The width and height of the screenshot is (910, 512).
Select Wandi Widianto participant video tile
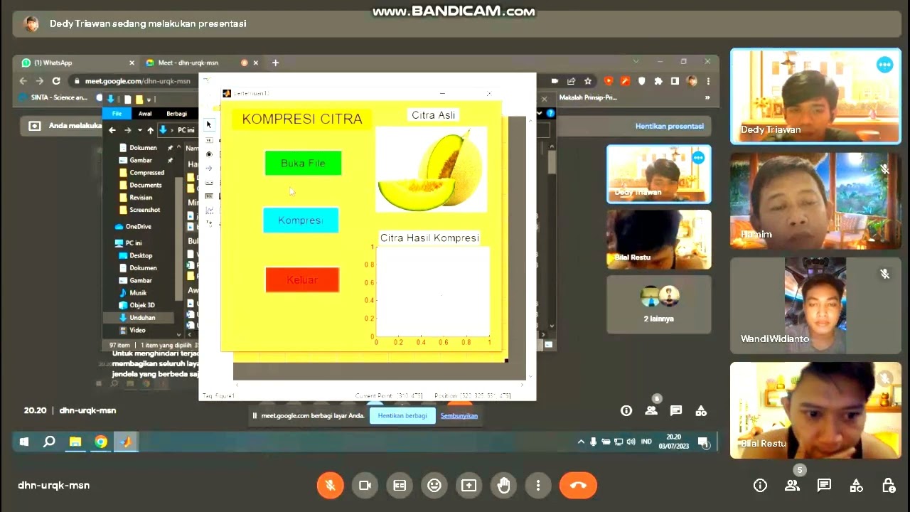(815, 306)
